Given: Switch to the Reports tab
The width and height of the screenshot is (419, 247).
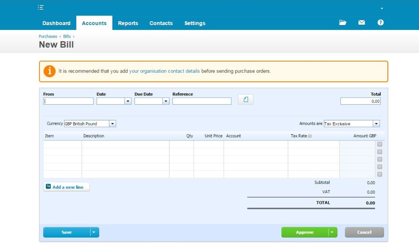Looking at the screenshot, I should (x=128, y=23).
